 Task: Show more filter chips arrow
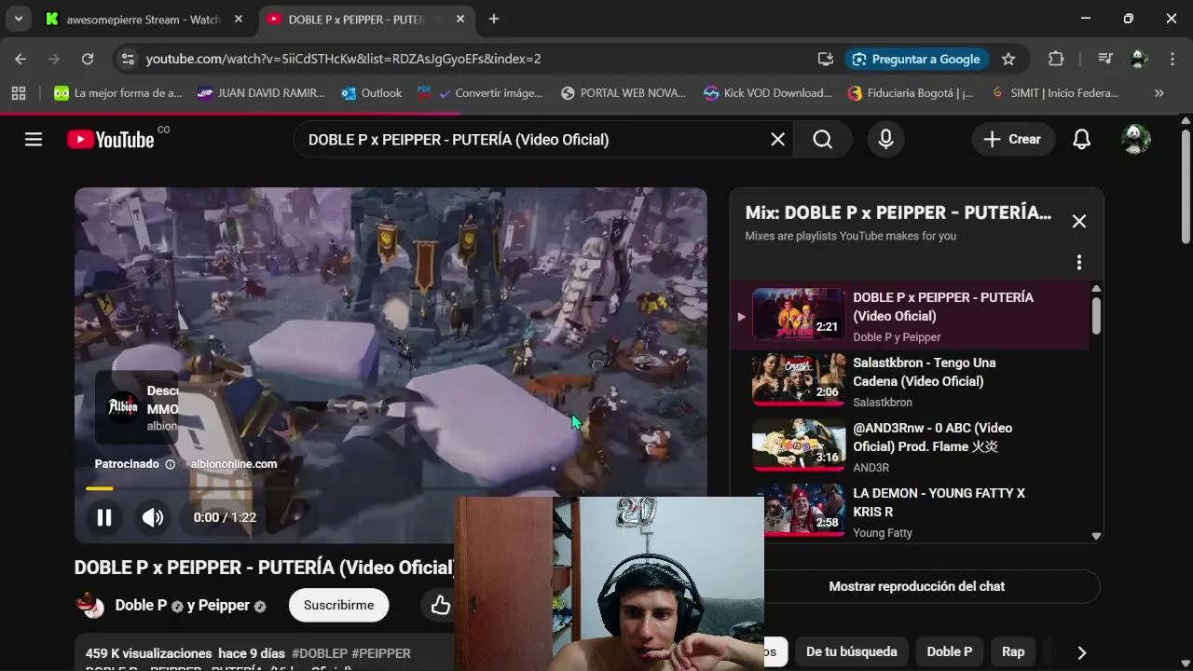click(x=1081, y=652)
